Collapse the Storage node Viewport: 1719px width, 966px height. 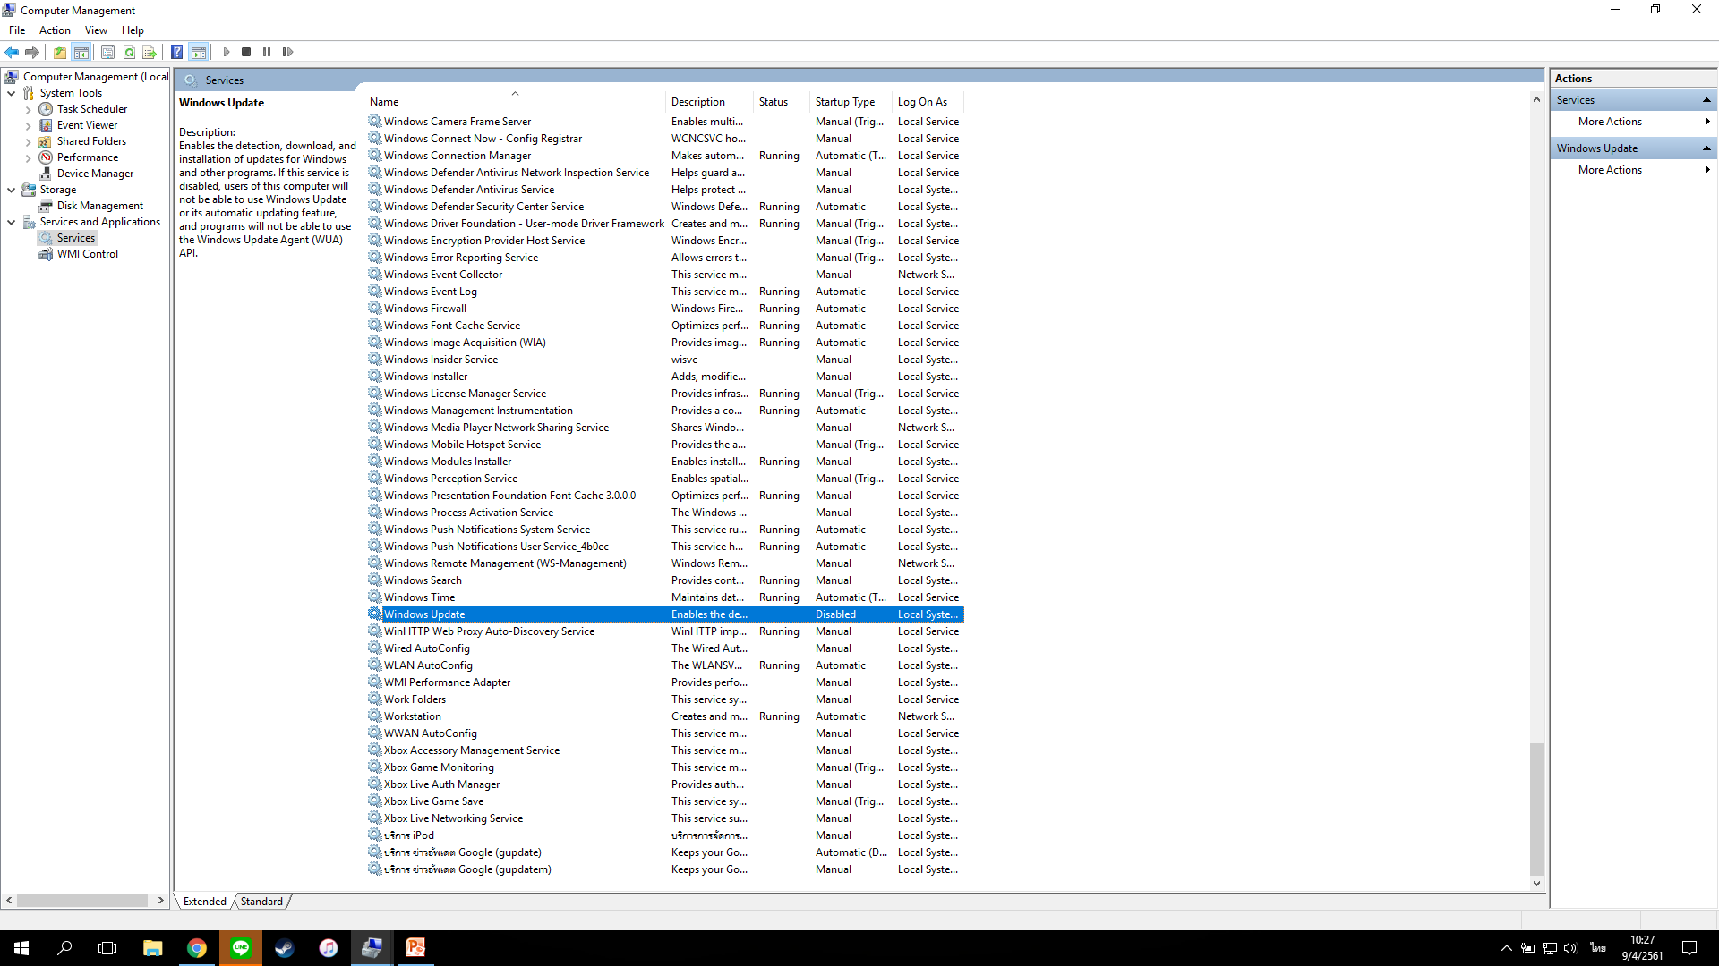pos(12,190)
